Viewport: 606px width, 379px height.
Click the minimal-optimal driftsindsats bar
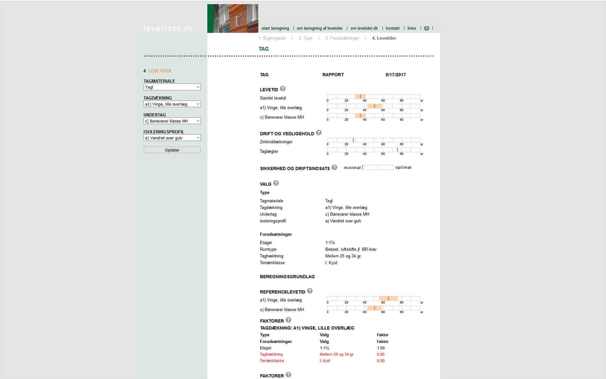[x=378, y=167]
